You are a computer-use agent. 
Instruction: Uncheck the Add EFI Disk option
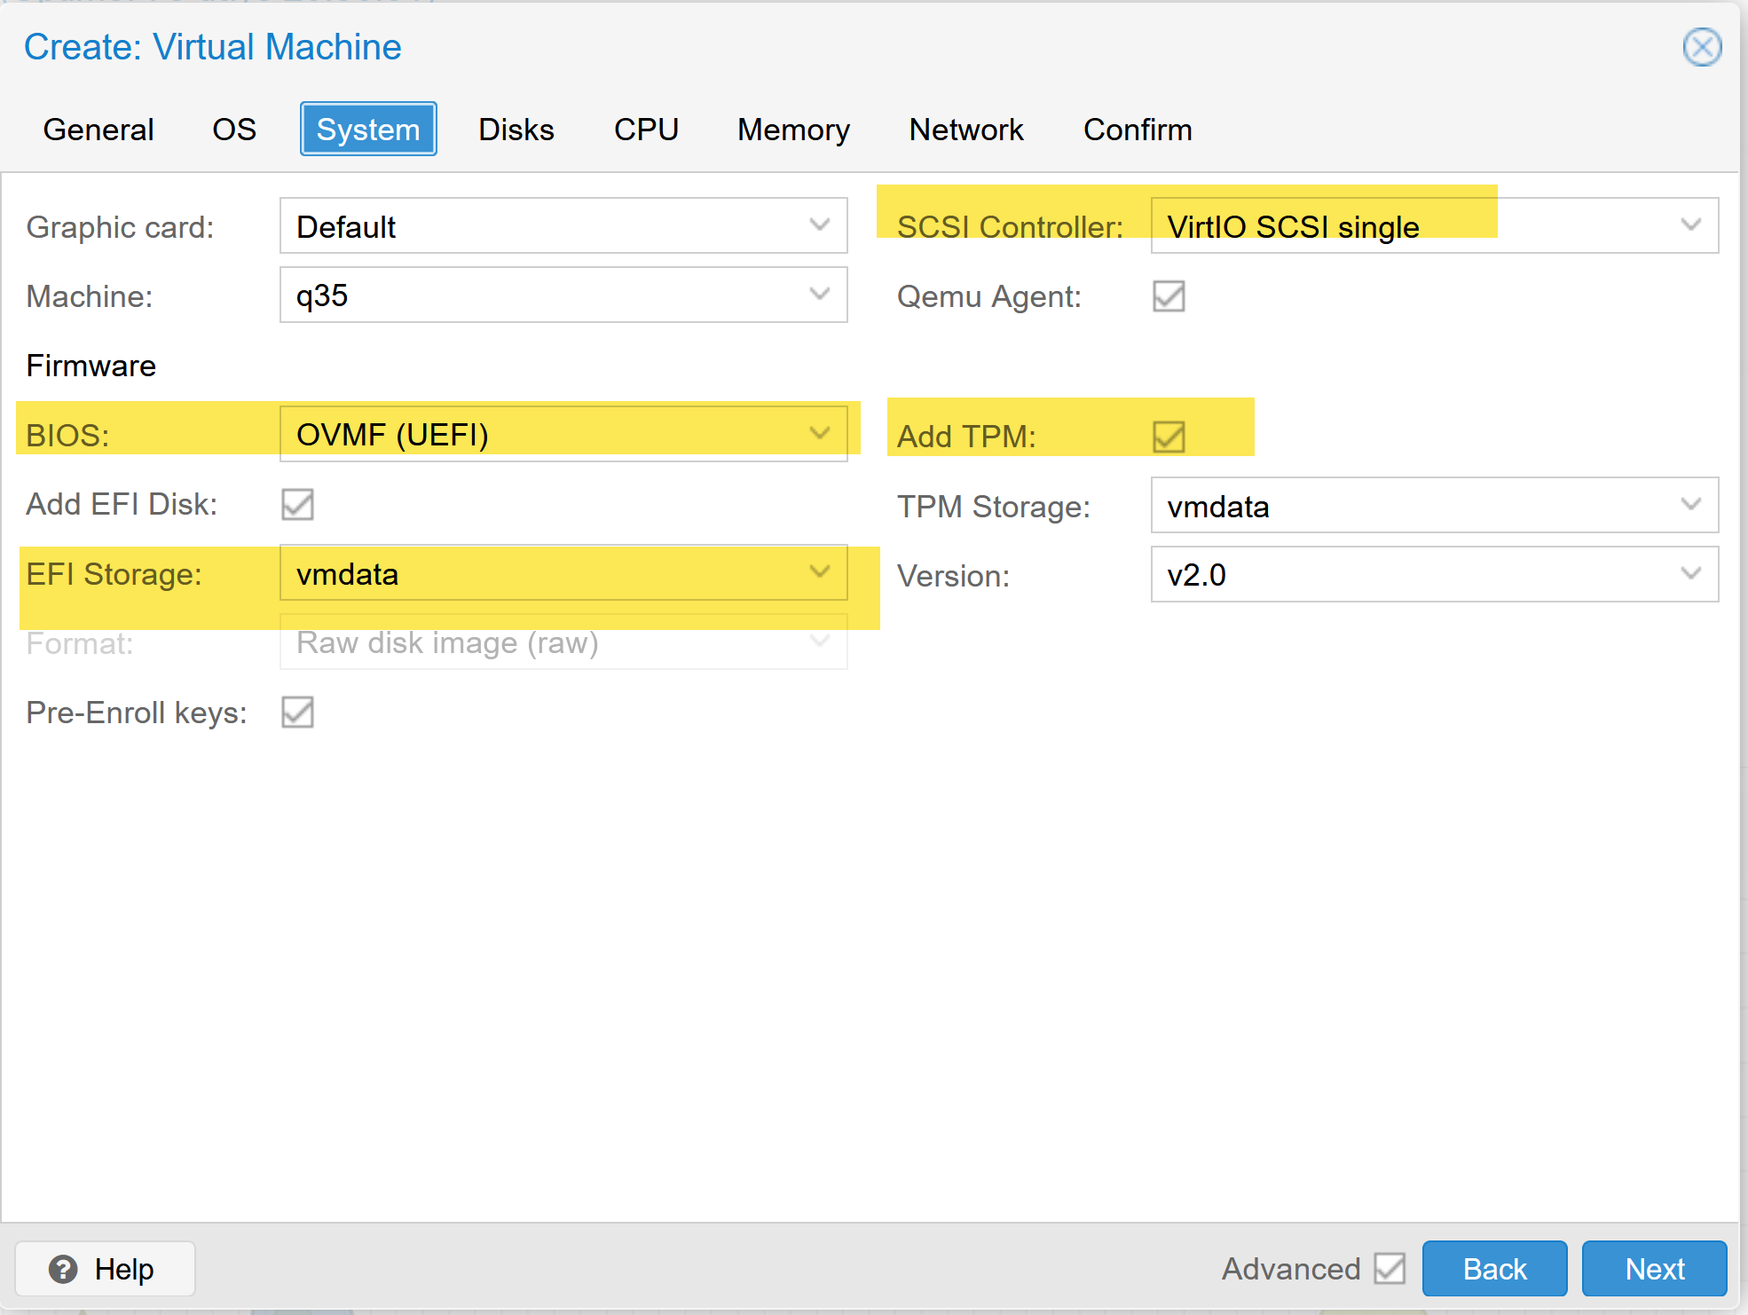[297, 504]
